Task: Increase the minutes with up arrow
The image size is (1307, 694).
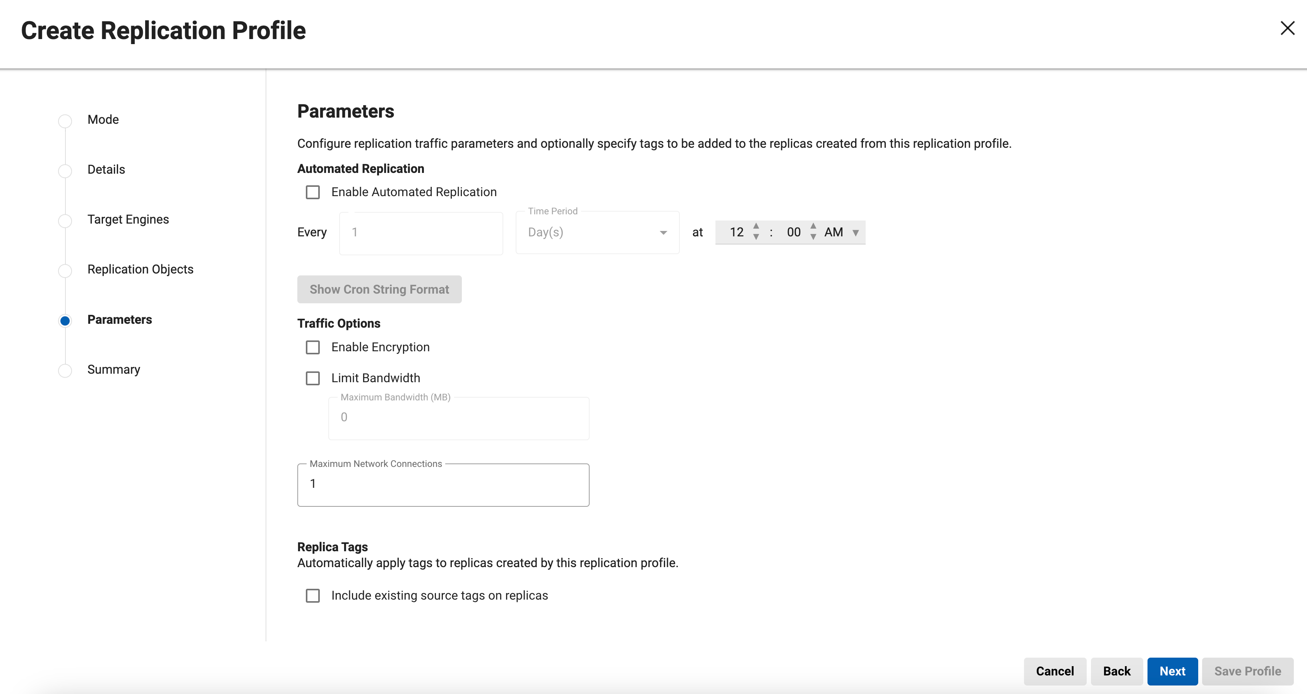Action: (813, 226)
